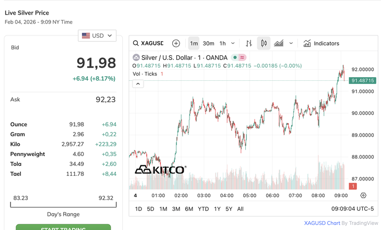Select the 5D date range tab
The height and width of the screenshot is (230, 381).
point(150,209)
